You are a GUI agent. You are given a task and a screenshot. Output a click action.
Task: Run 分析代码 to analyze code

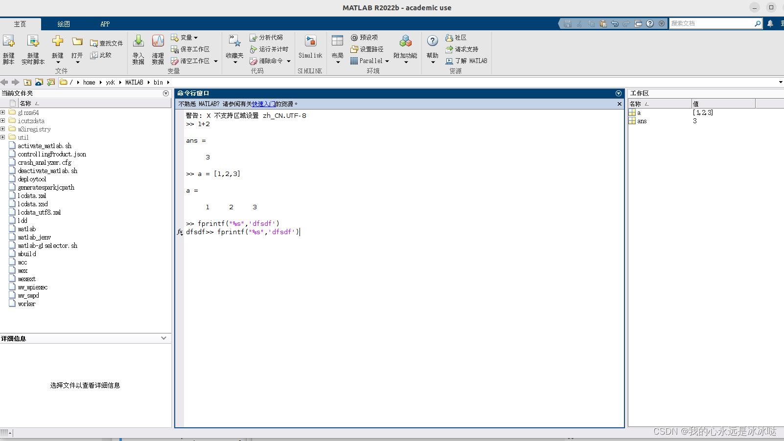[x=266, y=37]
